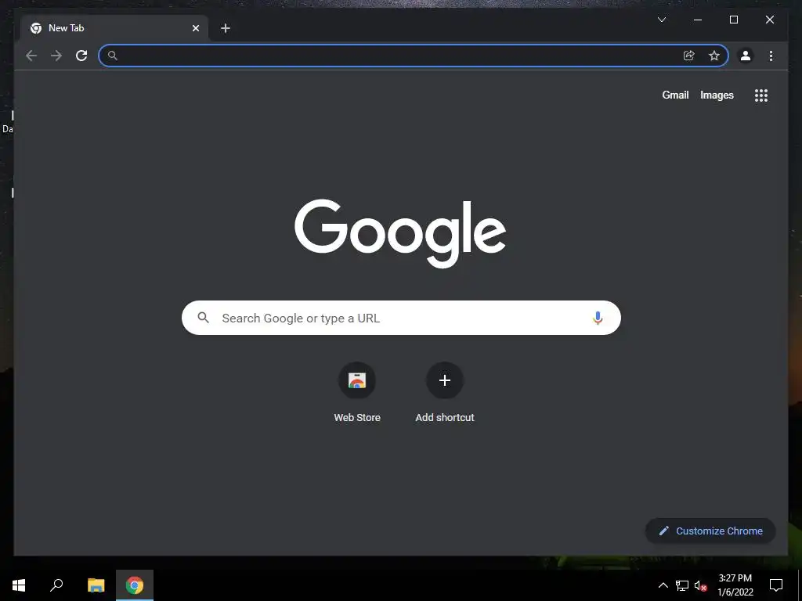Screen dimensions: 802x601
Task: Open the Google apps grid
Action: (x=761, y=95)
